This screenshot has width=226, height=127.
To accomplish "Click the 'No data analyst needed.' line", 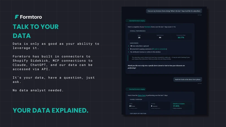I will pos(38,90).
